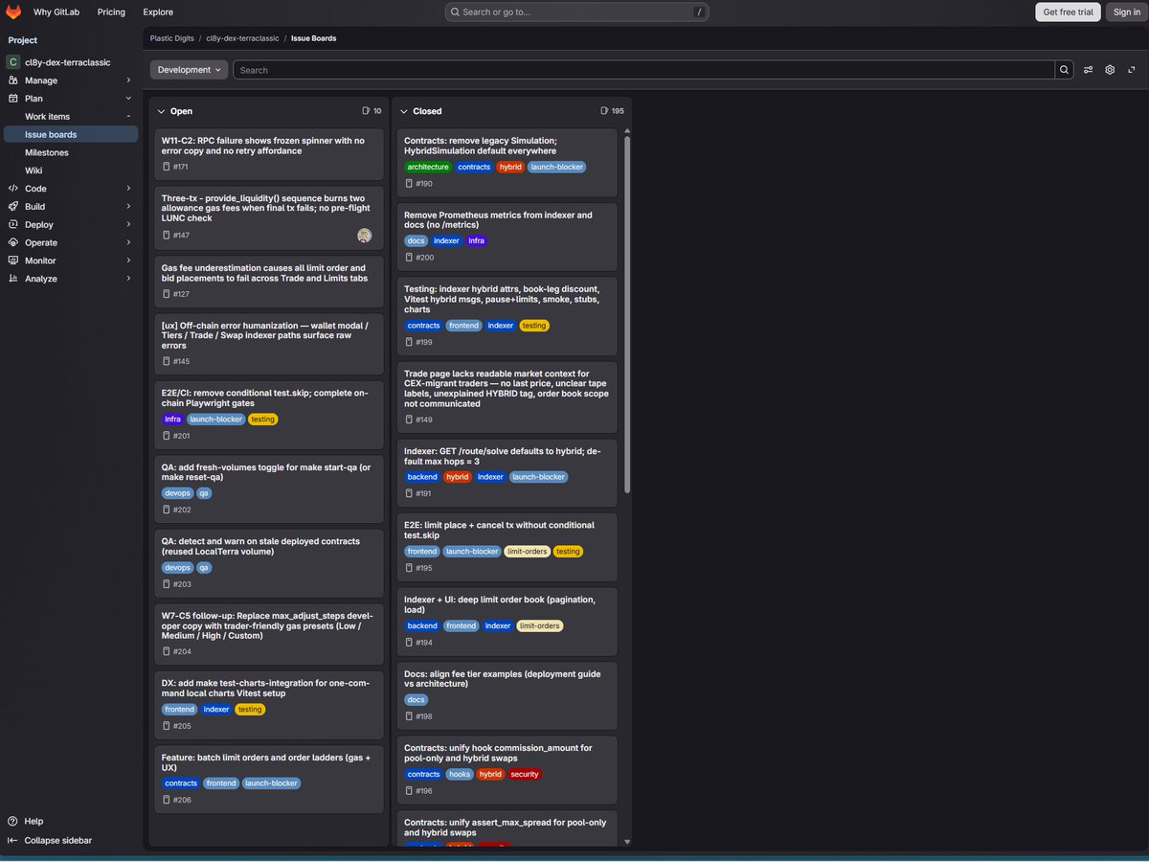Open issue W11-C2 RPC failure card

pyautogui.click(x=268, y=153)
